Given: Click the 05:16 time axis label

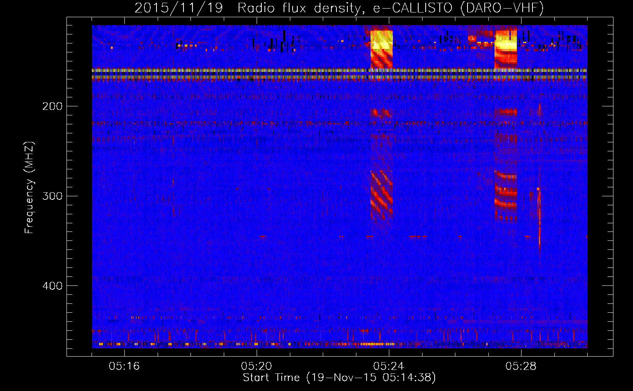Looking at the screenshot, I should tap(124, 366).
